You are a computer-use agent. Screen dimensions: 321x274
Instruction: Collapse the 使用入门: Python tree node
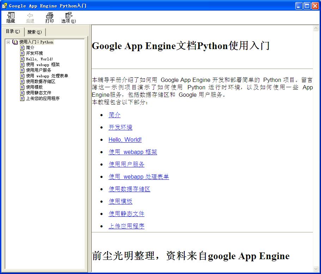point(8,42)
